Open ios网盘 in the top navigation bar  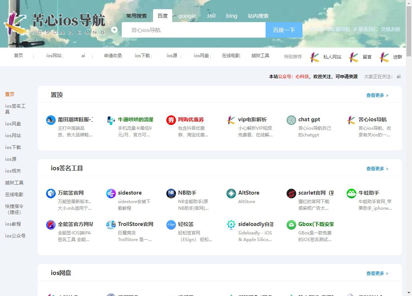point(201,55)
